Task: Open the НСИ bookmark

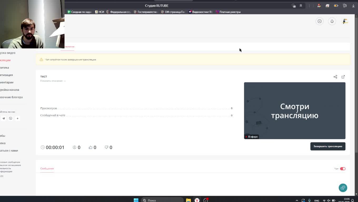Action: (x=100, y=12)
